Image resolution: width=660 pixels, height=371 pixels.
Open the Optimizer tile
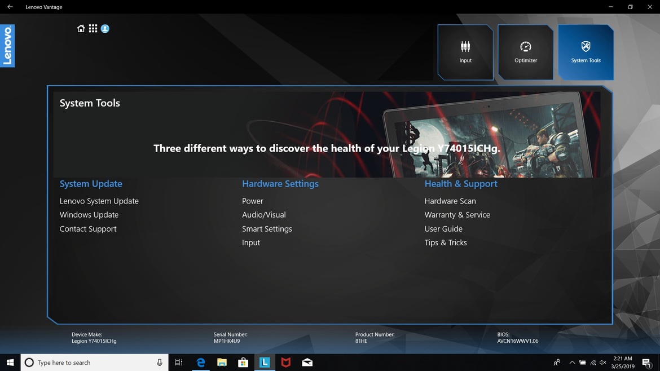tap(525, 52)
